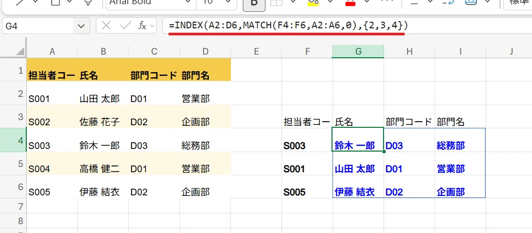Select cell D03 in column C
532x233 pixels.
point(154,140)
